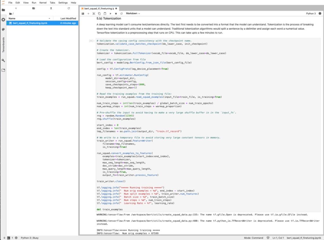Run the selected cell
The height and width of the screenshot is (240, 324).
(110, 14)
